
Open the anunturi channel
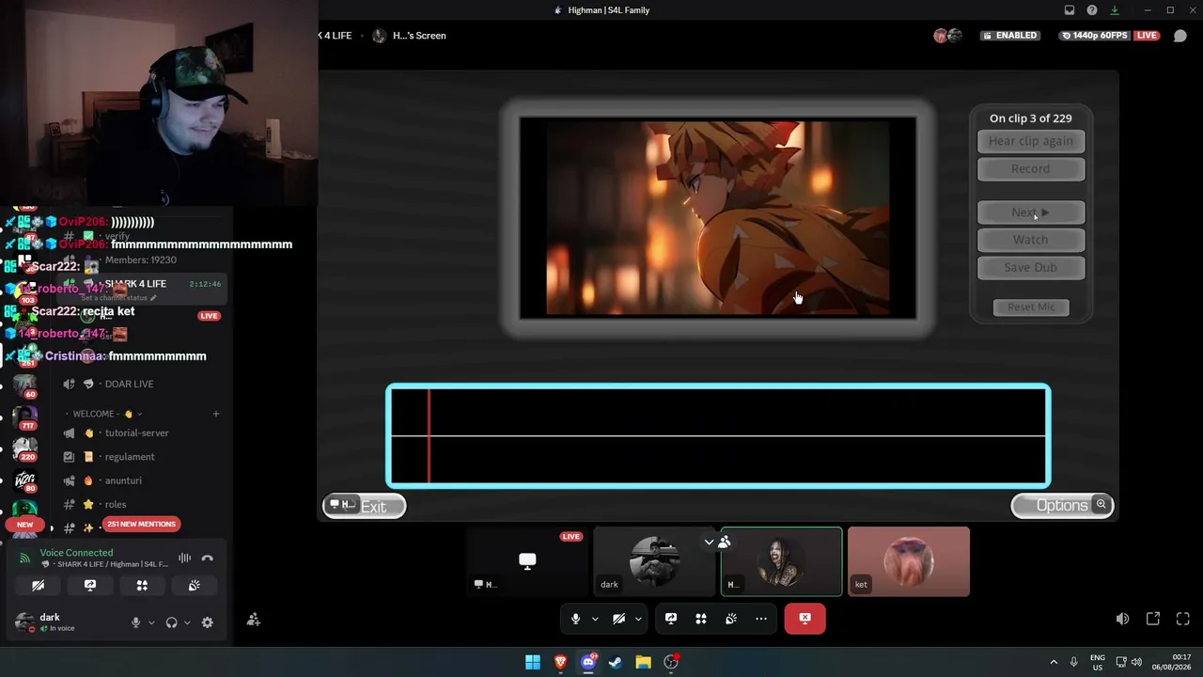pos(123,480)
